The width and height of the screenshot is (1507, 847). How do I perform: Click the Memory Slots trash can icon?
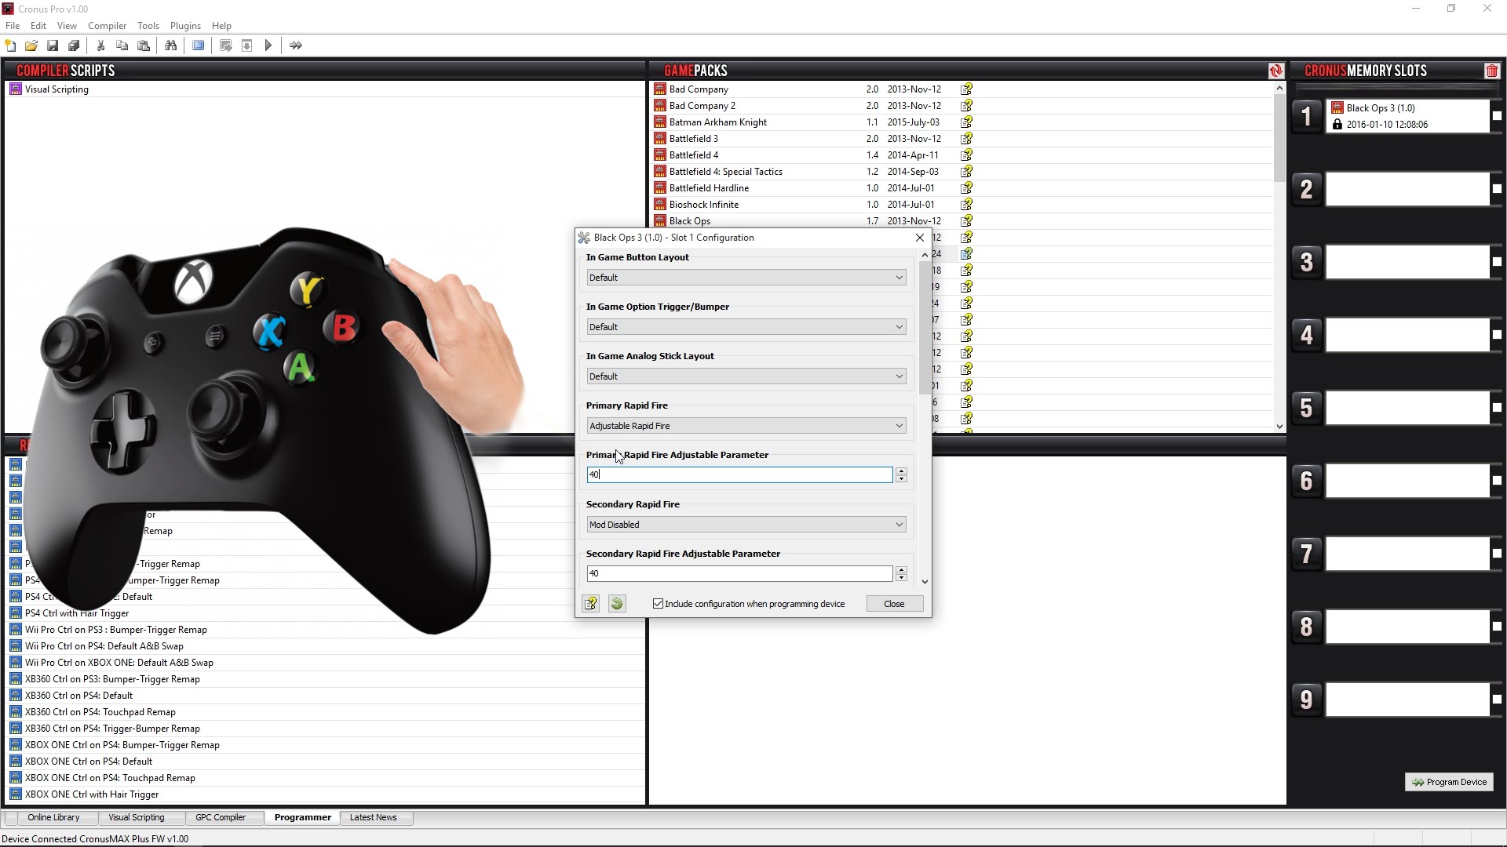(x=1491, y=71)
